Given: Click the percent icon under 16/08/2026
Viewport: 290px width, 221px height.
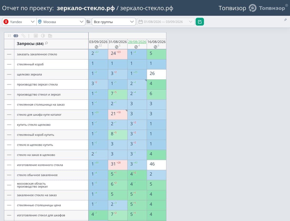Looking at the screenshot, I should pyautogui.click(x=155, y=47).
